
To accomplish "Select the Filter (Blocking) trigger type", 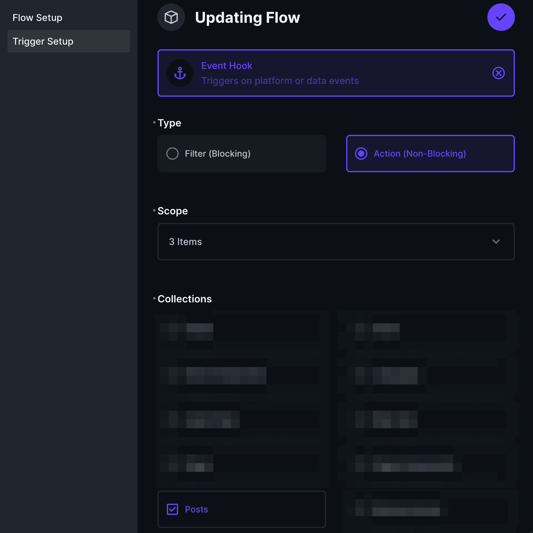I will pyautogui.click(x=242, y=154).
